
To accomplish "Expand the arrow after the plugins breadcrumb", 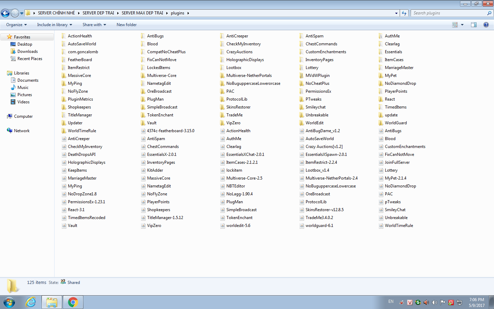I will (188, 13).
